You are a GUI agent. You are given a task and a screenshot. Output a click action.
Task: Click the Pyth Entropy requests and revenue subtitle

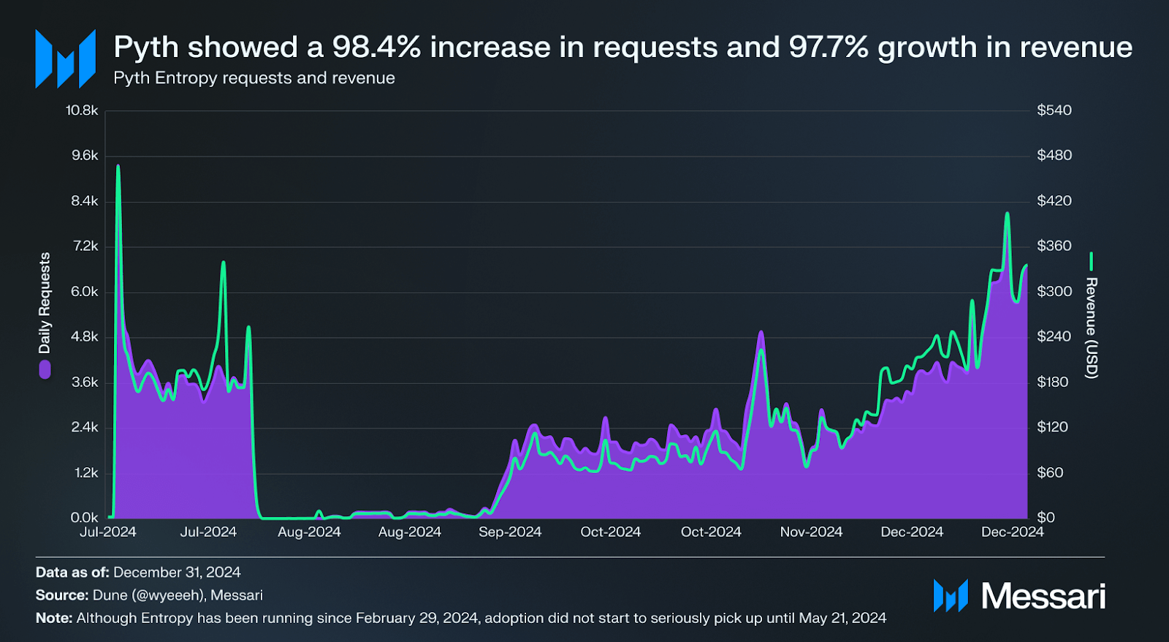pos(254,78)
